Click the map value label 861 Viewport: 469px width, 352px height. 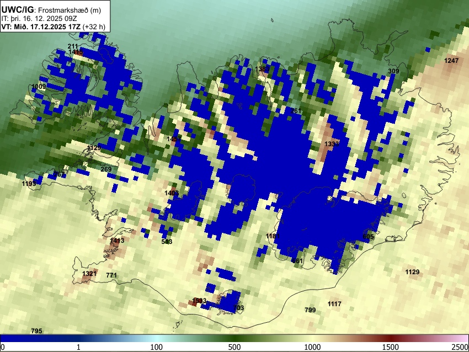(297, 261)
